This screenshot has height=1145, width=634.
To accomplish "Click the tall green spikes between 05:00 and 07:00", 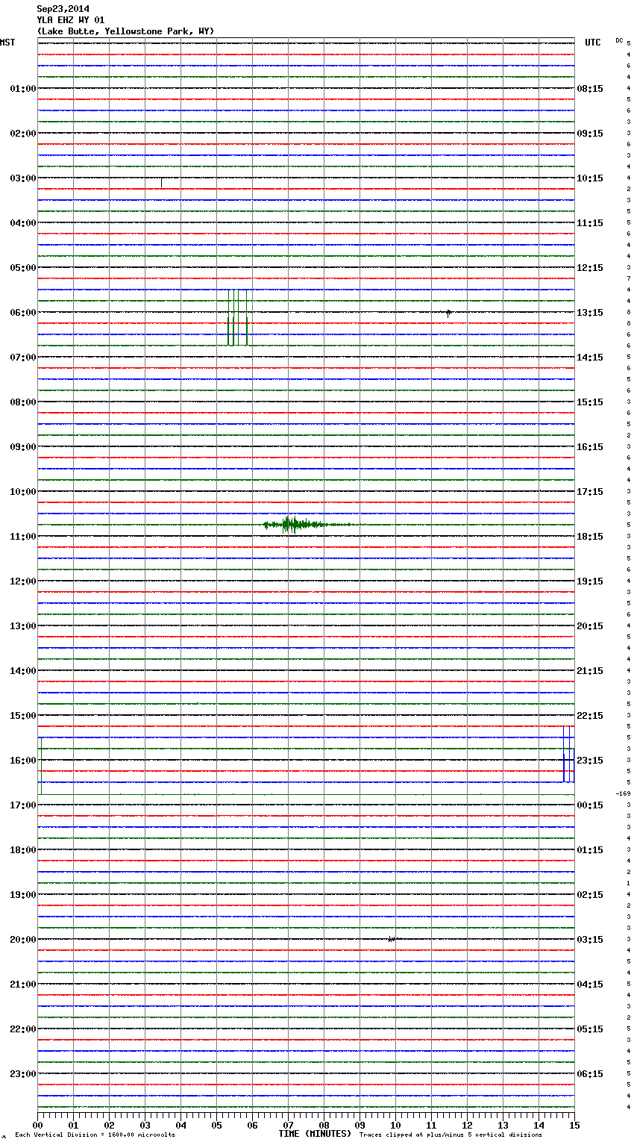I will [238, 317].
